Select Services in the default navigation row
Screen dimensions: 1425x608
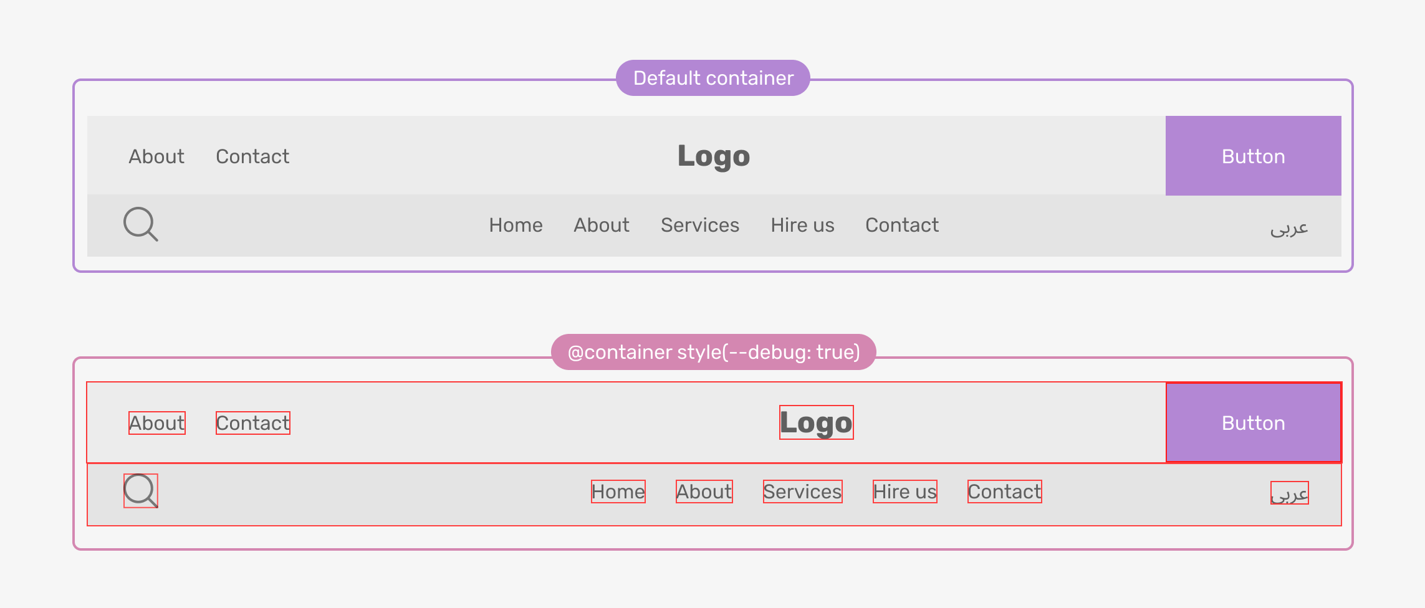[x=700, y=225]
